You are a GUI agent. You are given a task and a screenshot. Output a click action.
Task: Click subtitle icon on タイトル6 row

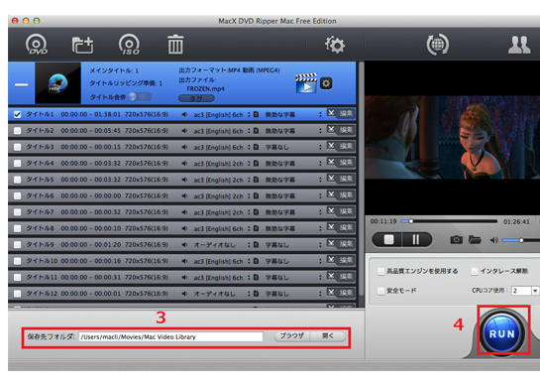pos(256,195)
